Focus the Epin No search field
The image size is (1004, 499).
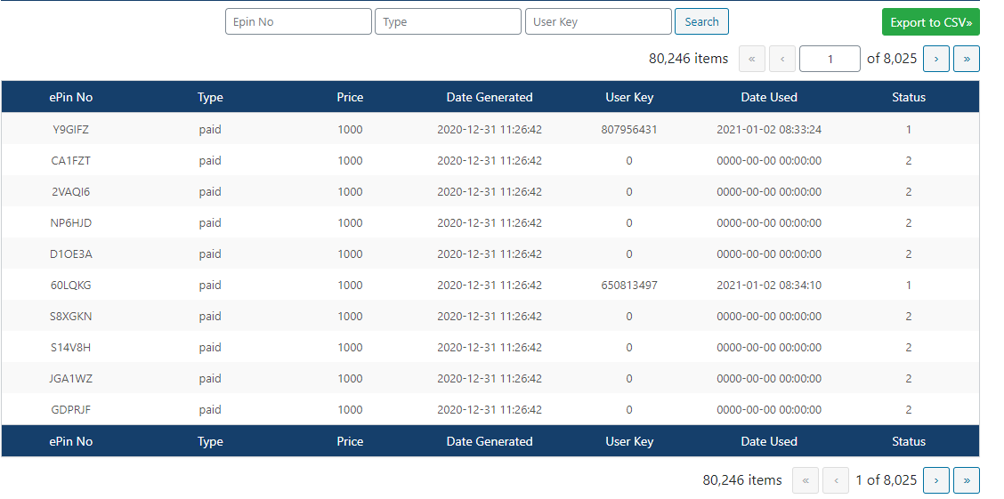(298, 22)
